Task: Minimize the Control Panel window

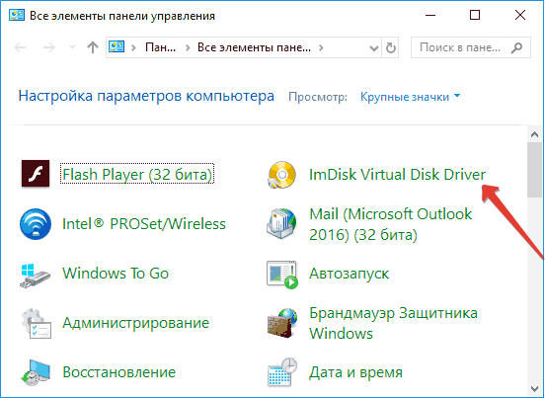Action: 430,15
